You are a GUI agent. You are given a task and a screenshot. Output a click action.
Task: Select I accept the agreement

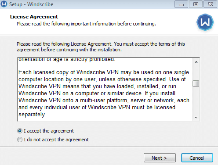point(45,131)
